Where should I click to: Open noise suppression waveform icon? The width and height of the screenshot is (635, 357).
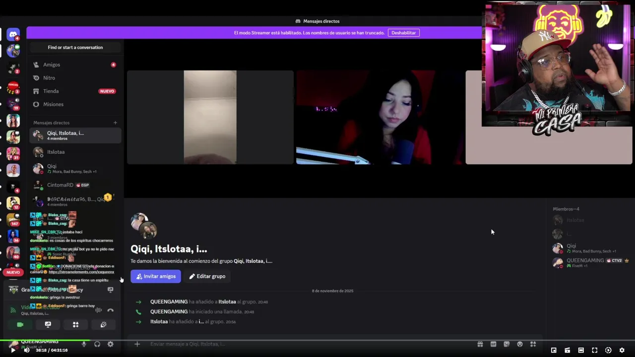pos(99,310)
